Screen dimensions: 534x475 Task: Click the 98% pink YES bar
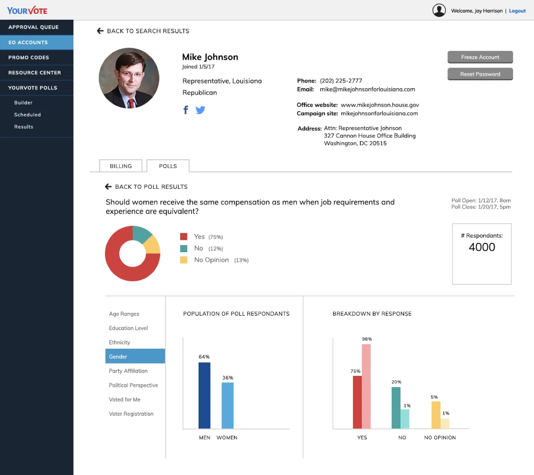tap(366, 386)
